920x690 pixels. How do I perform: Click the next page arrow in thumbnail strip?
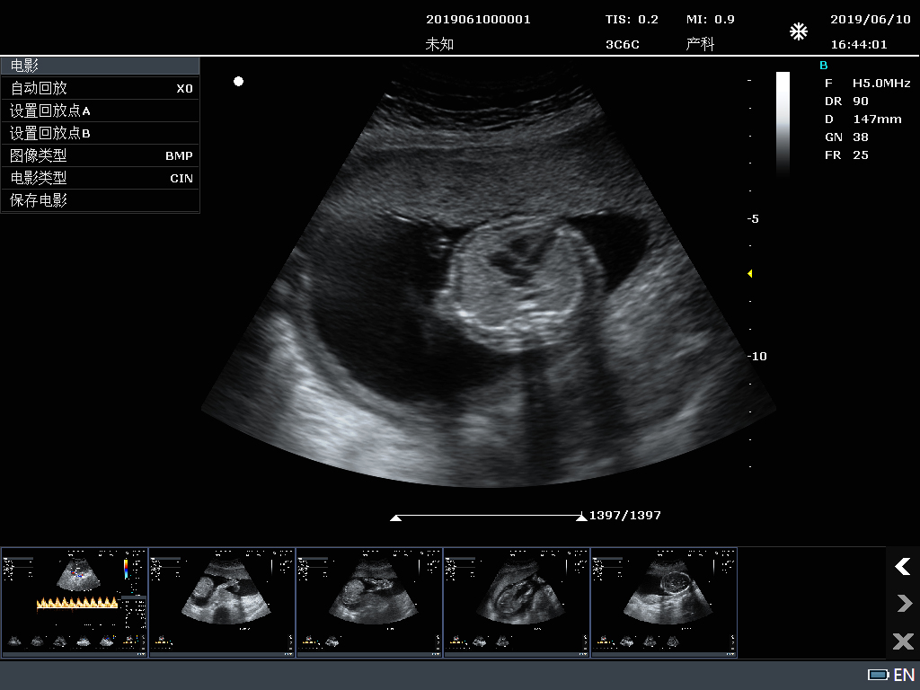(902, 604)
